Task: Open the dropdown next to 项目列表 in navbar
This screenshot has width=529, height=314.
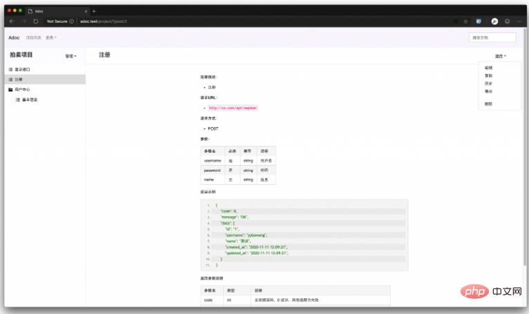Action: [51, 38]
